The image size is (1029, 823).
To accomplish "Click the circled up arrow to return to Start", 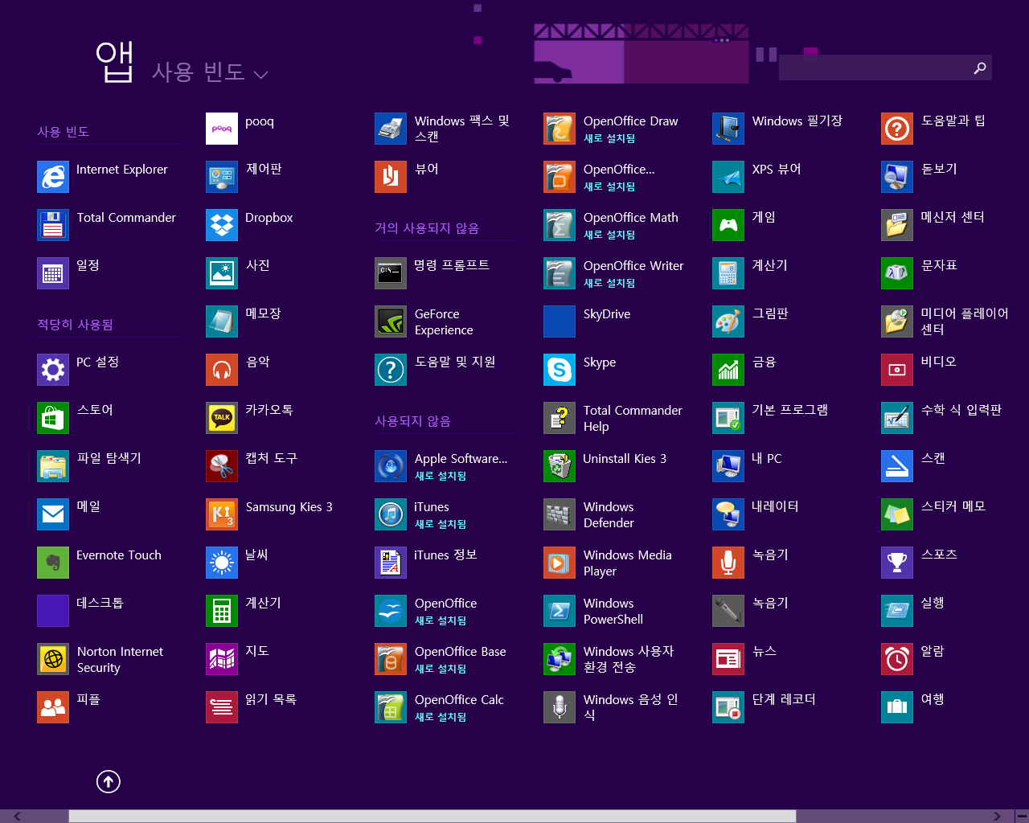I will click(109, 781).
